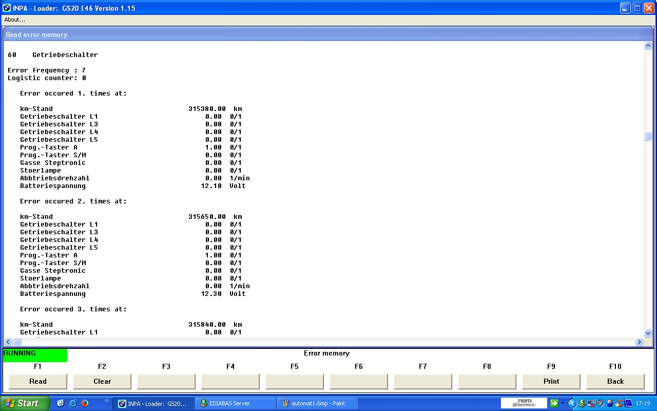Switch to the INPA - Loader taskbar button
This screenshot has width=657, height=411.
point(153,403)
